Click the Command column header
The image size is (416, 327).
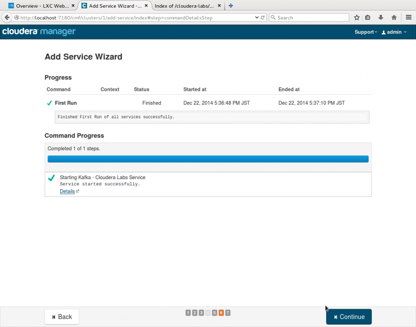click(x=58, y=89)
